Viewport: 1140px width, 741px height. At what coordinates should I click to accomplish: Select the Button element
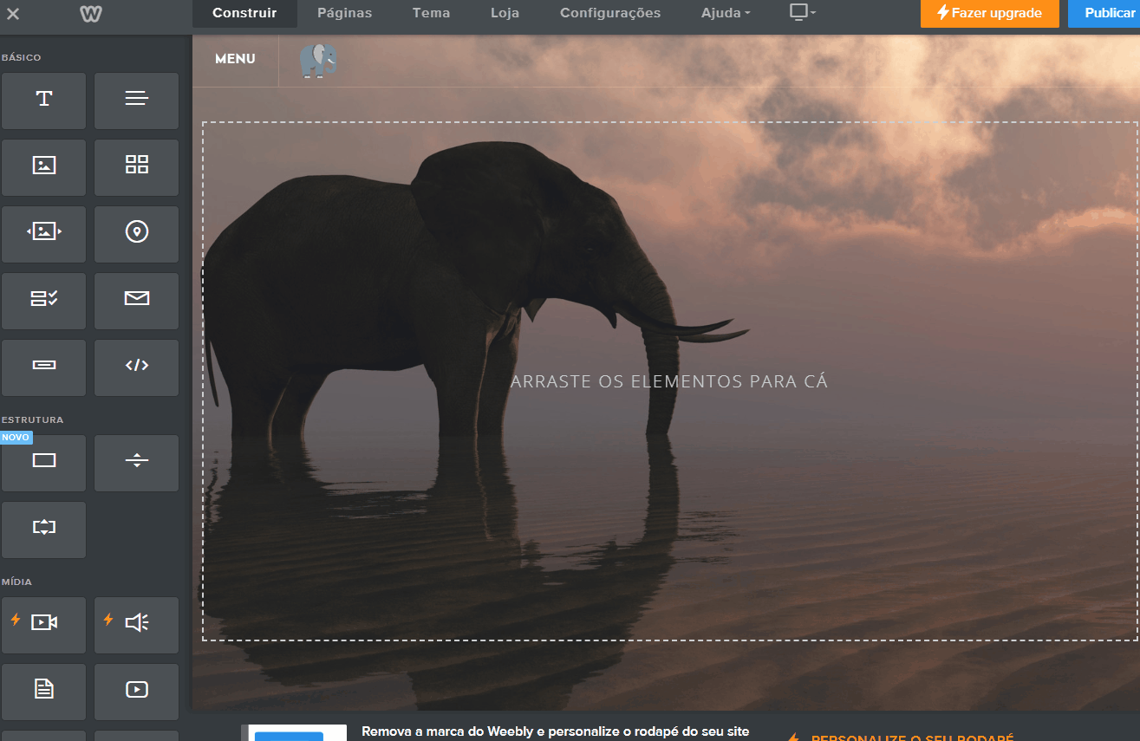[44, 367]
